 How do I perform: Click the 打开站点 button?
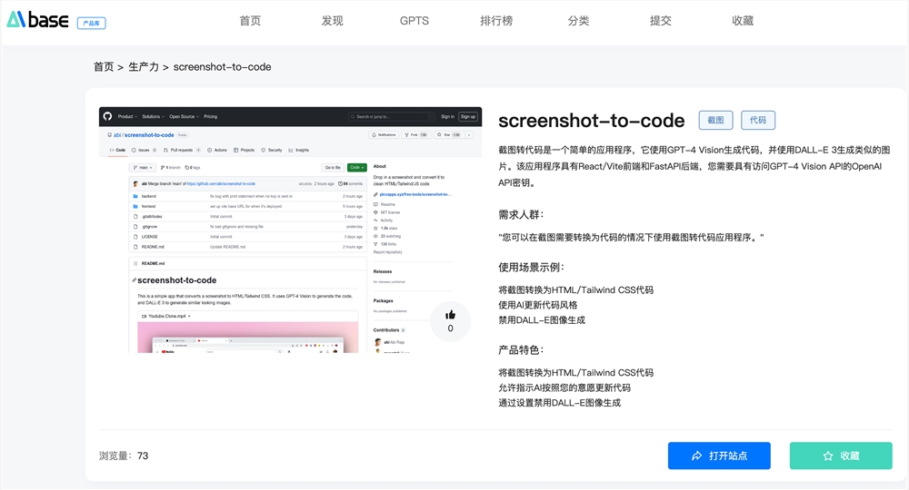click(x=719, y=456)
